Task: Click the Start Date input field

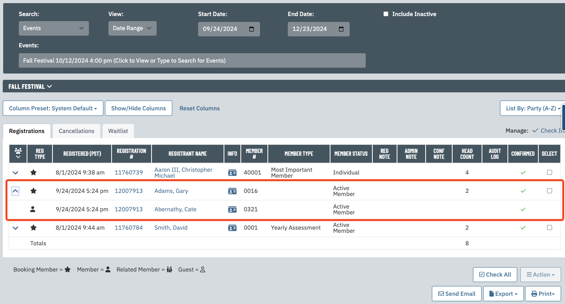Action: tap(229, 29)
